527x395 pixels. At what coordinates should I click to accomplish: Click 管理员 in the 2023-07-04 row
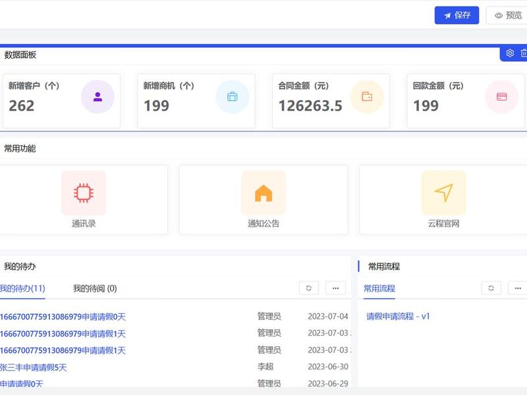(x=269, y=317)
